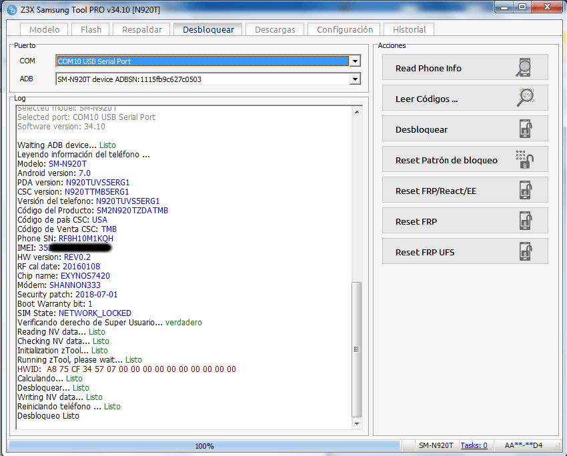Screen dimensions: 567x456
Task: Click the HWID line in the log
Action: point(127,369)
